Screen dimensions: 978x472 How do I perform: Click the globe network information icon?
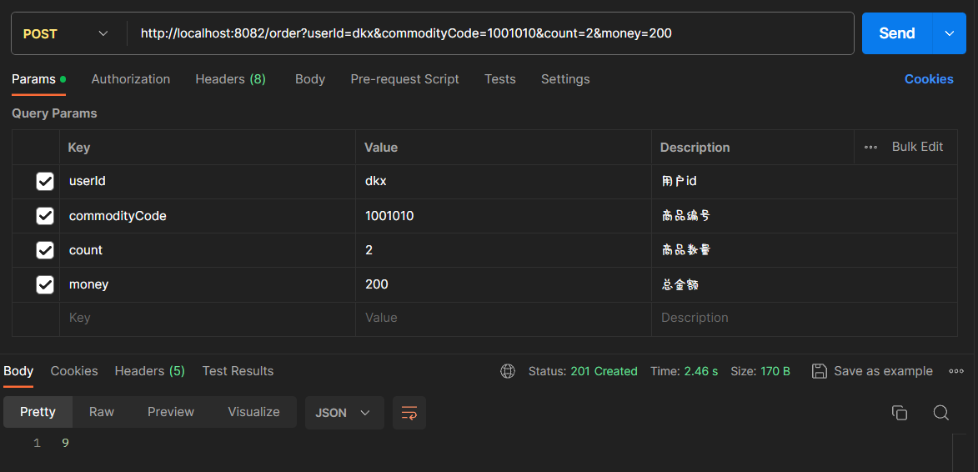pyautogui.click(x=508, y=371)
